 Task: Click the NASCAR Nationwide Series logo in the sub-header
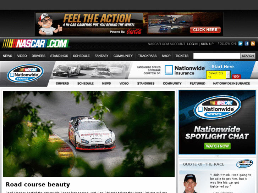pos(25,73)
